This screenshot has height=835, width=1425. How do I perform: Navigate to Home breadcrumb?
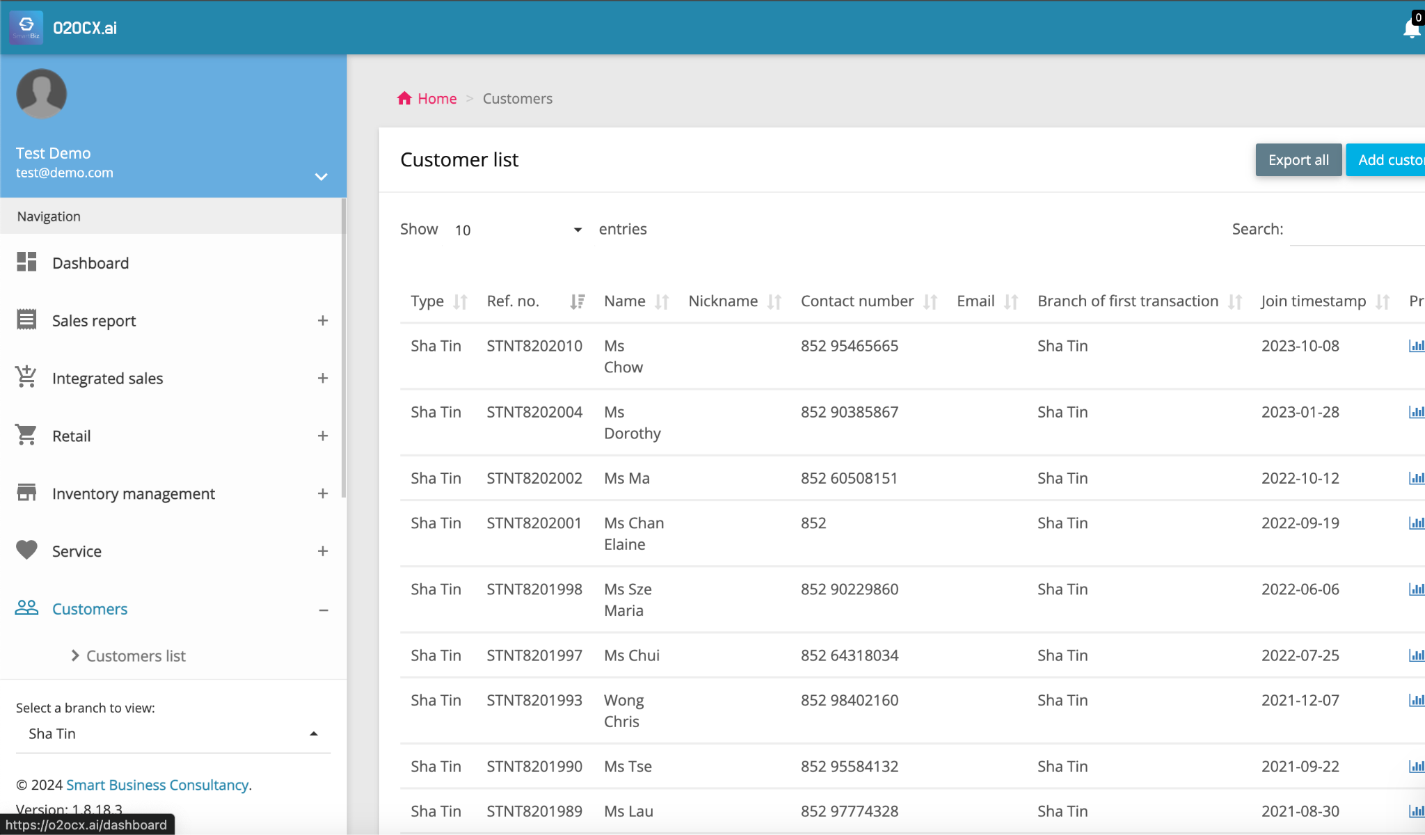[x=436, y=98]
